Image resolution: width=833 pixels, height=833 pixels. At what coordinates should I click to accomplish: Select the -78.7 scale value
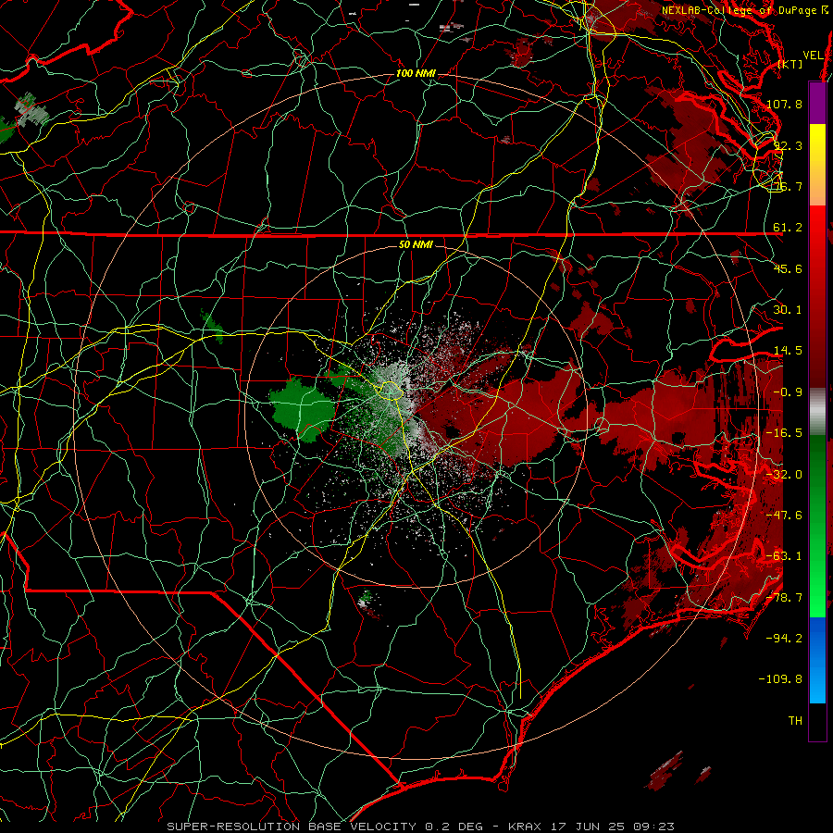[784, 598]
